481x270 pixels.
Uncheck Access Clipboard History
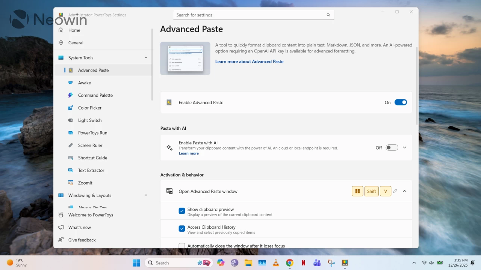coord(182,229)
